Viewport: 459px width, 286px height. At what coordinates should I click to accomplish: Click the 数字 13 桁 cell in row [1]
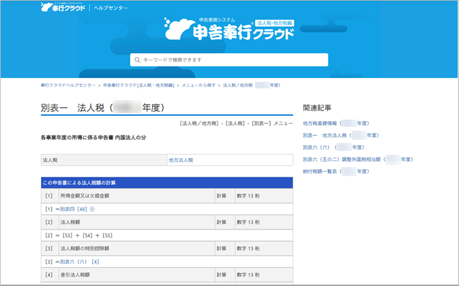(264, 196)
